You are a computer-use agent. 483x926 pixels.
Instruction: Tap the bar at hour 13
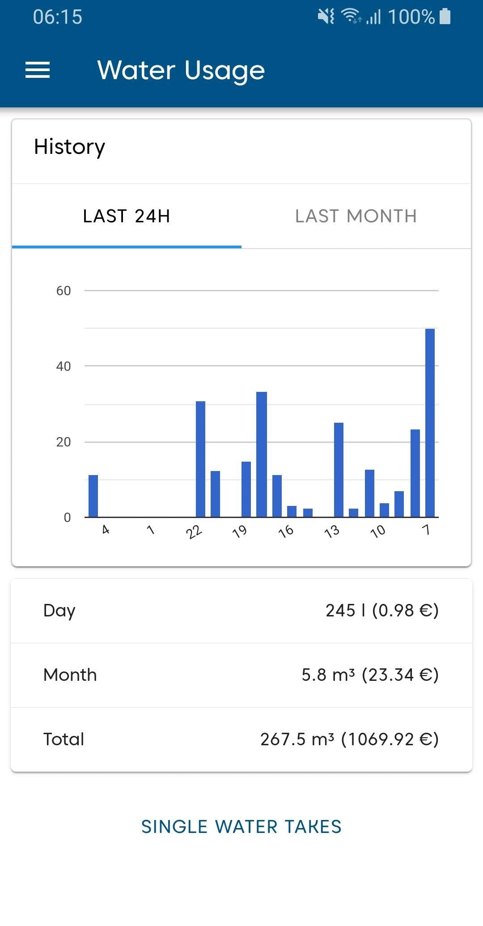(339, 470)
